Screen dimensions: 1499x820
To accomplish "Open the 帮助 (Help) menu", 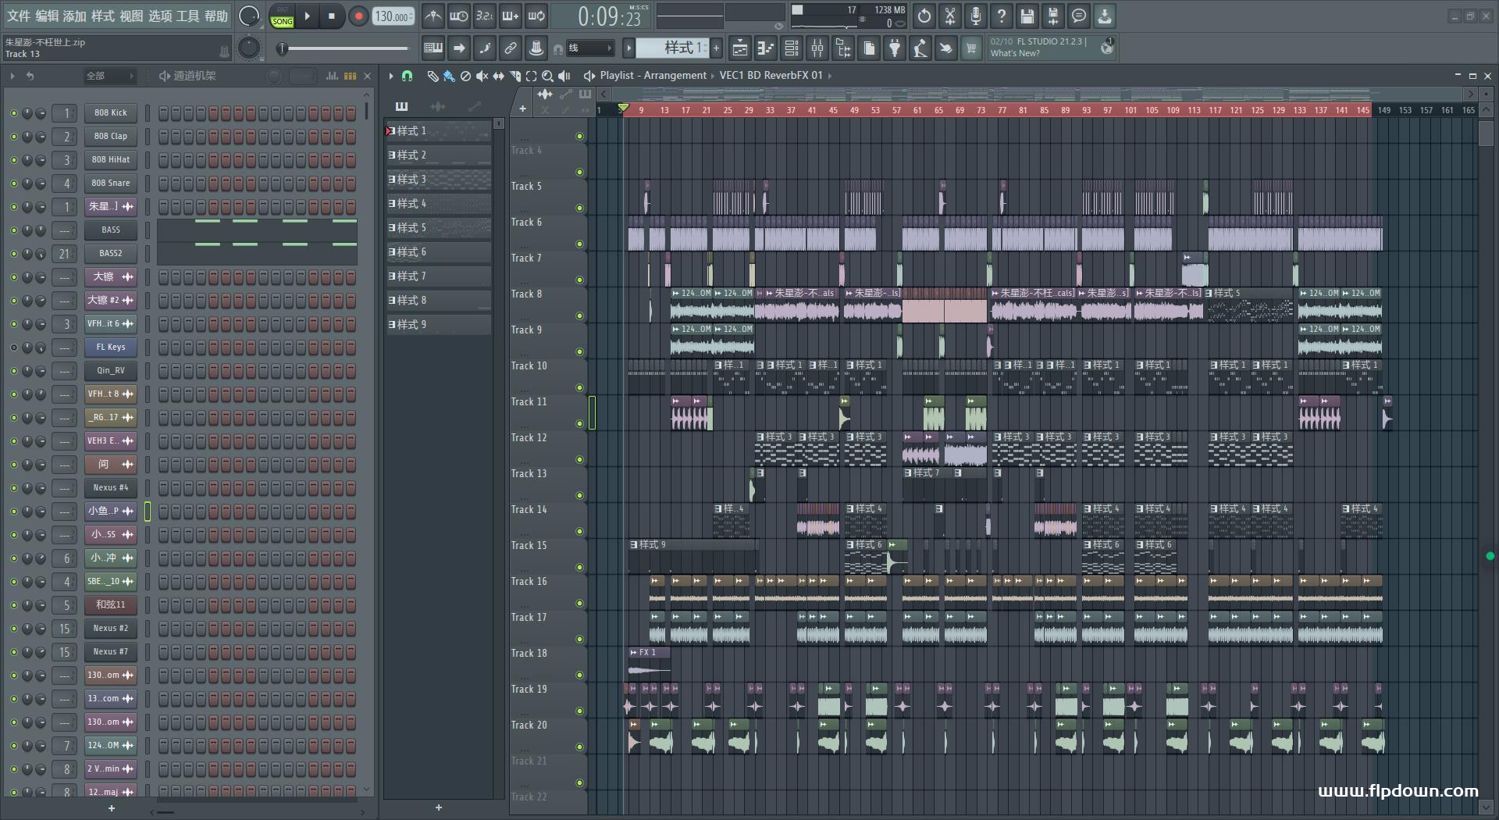I will (216, 16).
